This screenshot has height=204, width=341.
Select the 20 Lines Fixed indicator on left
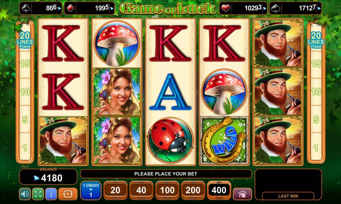25,40
